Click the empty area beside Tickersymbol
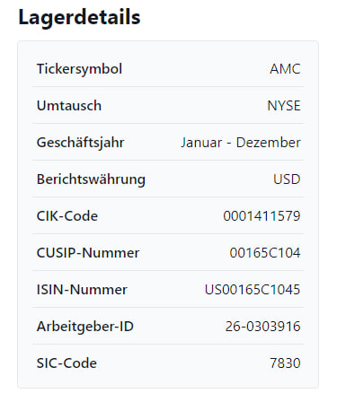The height and width of the screenshot is (402, 337). [x=195, y=69]
